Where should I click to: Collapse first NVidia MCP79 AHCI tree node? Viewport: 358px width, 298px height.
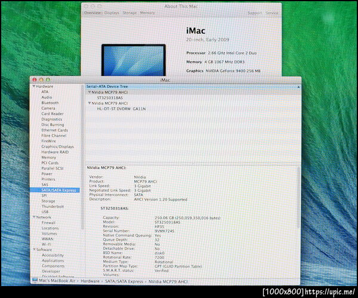point(89,93)
